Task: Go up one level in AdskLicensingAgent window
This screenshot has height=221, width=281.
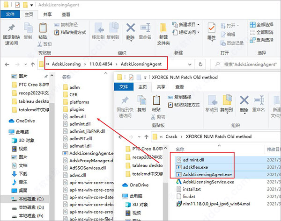Action: pyautogui.click(x=33, y=64)
